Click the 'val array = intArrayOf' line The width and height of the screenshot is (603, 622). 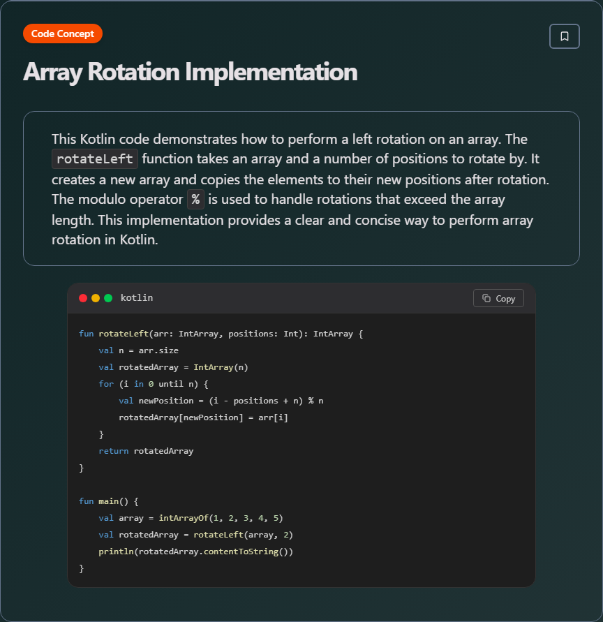click(x=191, y=518)
